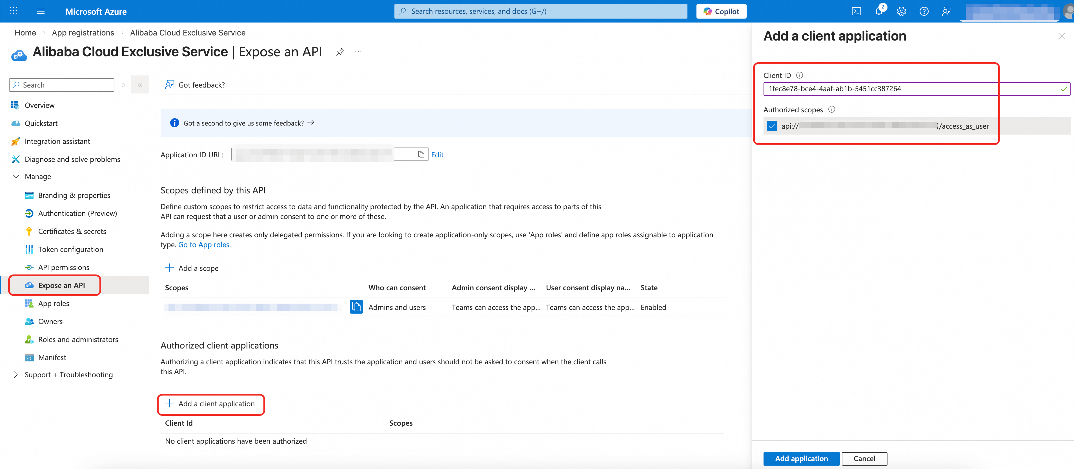The height and width of the screenshot is (469, 1074).
Task: Open Certificates & secrets menu item
Action: click(72, 231)
